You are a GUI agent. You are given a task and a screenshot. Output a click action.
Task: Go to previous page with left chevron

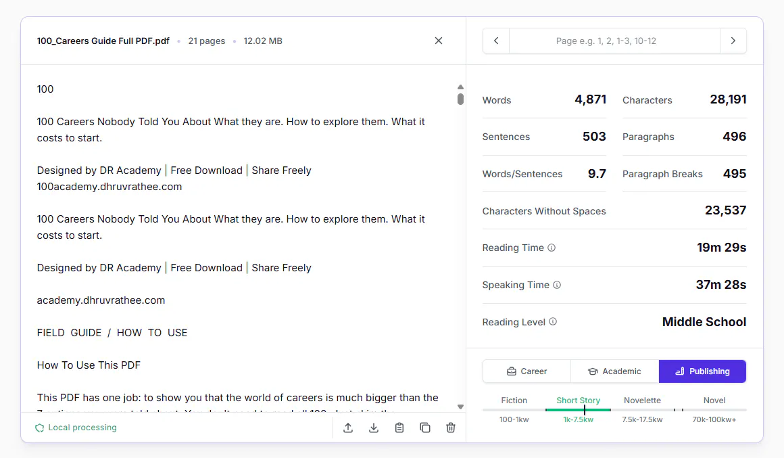496,41
